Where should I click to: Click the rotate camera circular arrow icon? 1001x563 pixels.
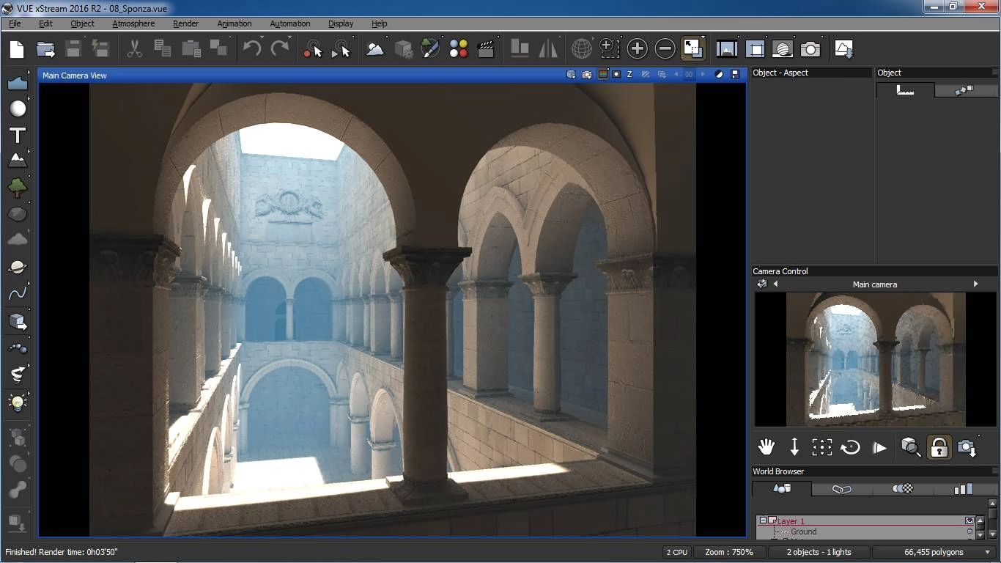click(x=850, y=447)
